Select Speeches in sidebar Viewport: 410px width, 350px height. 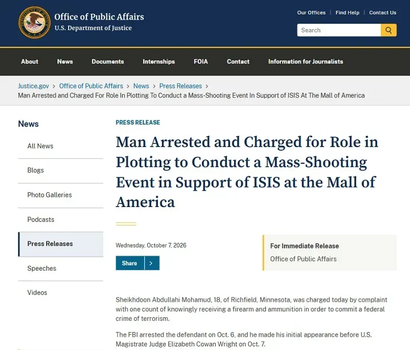[x=60, y=269]
